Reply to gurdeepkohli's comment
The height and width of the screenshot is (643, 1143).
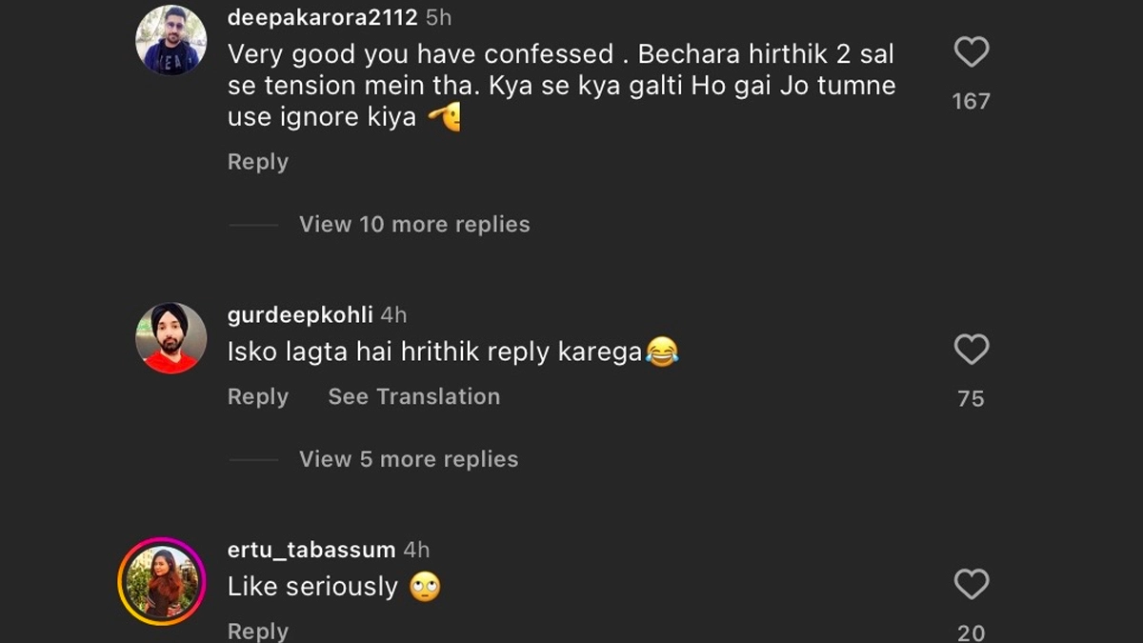pos(257,397)
